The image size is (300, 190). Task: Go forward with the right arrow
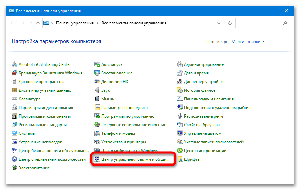point(23,23)
